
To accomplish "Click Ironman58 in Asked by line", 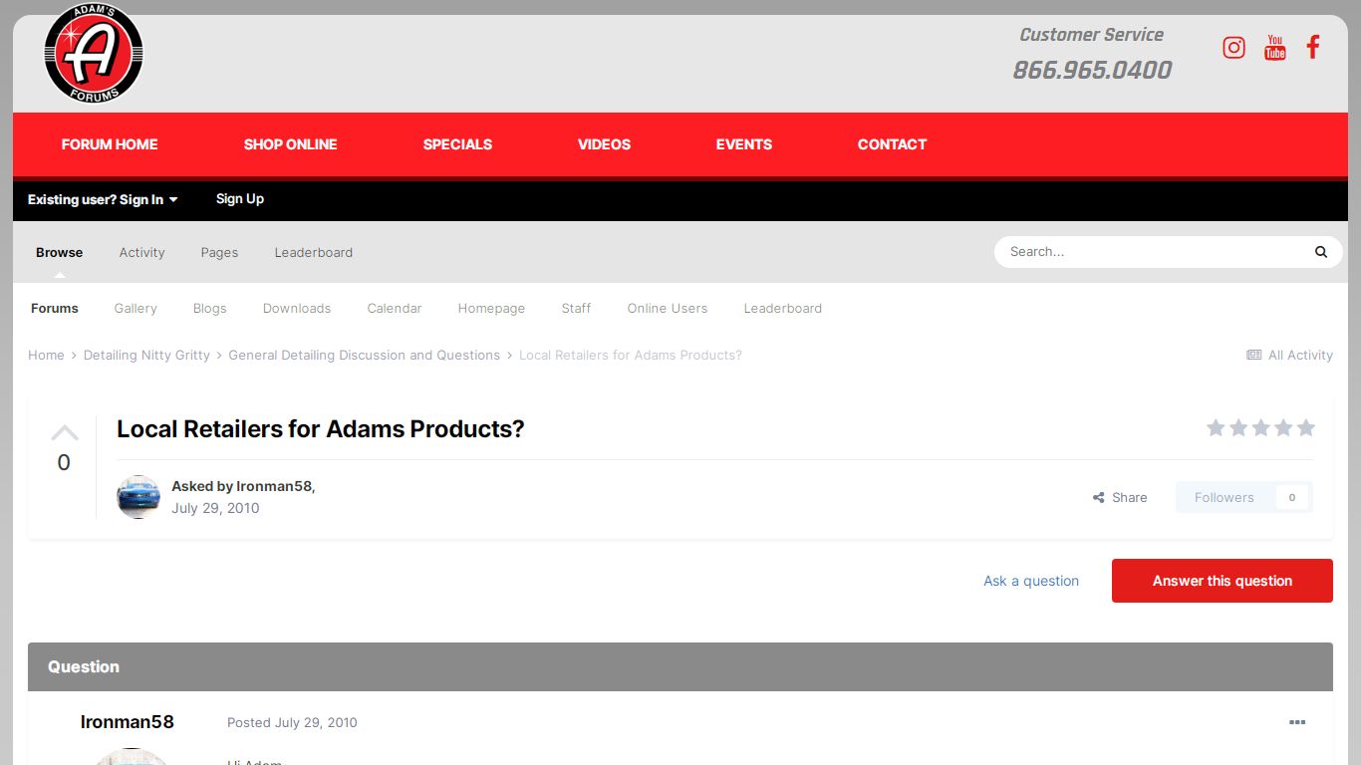I will (274, 486).
